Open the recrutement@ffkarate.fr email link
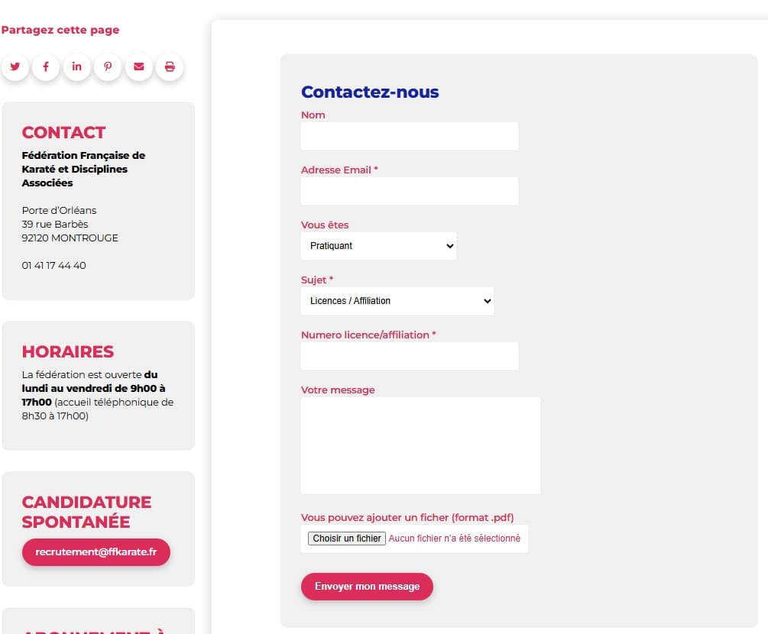 pos(96,552)
